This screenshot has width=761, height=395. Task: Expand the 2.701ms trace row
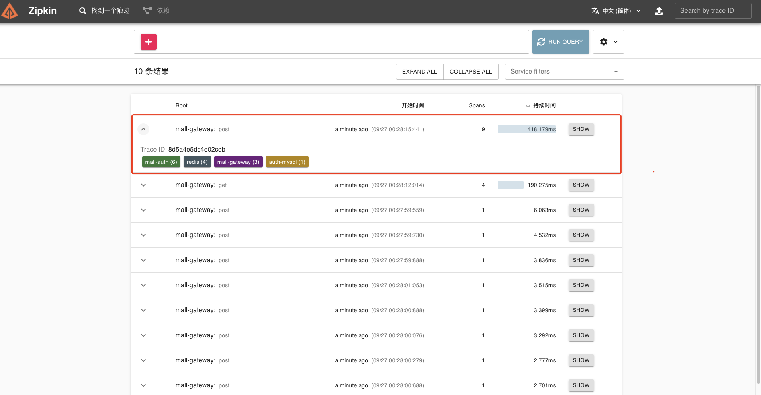tap(143, 385)
